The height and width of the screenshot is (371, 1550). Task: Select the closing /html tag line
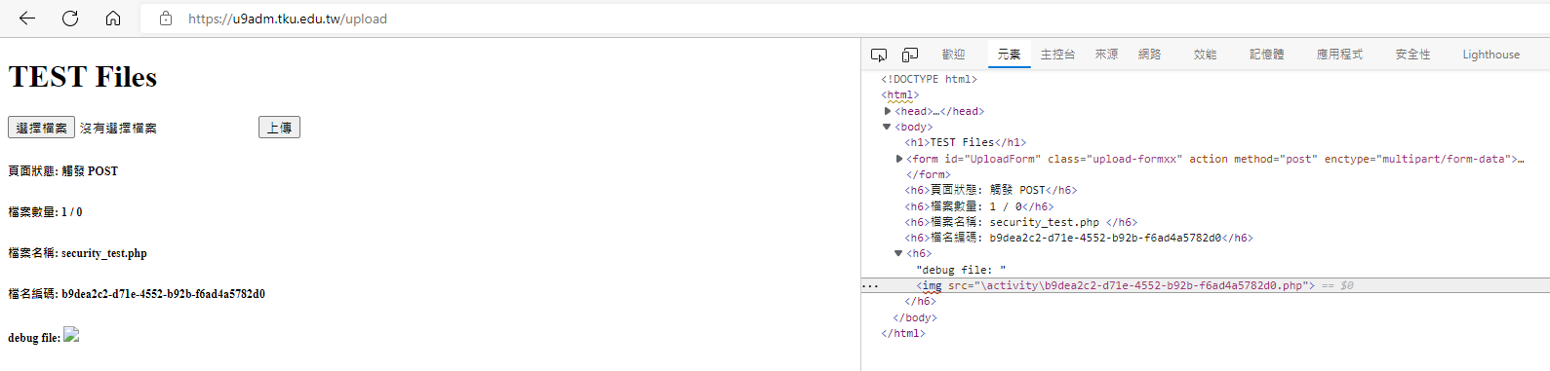pos(903,333)
